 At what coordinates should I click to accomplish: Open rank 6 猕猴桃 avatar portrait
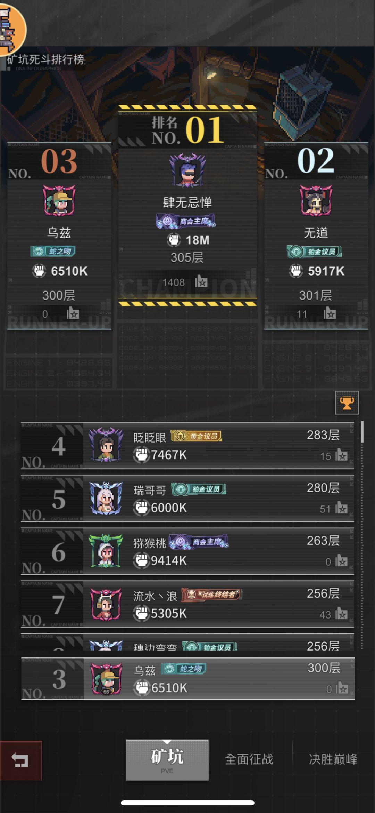click(106, 551)
